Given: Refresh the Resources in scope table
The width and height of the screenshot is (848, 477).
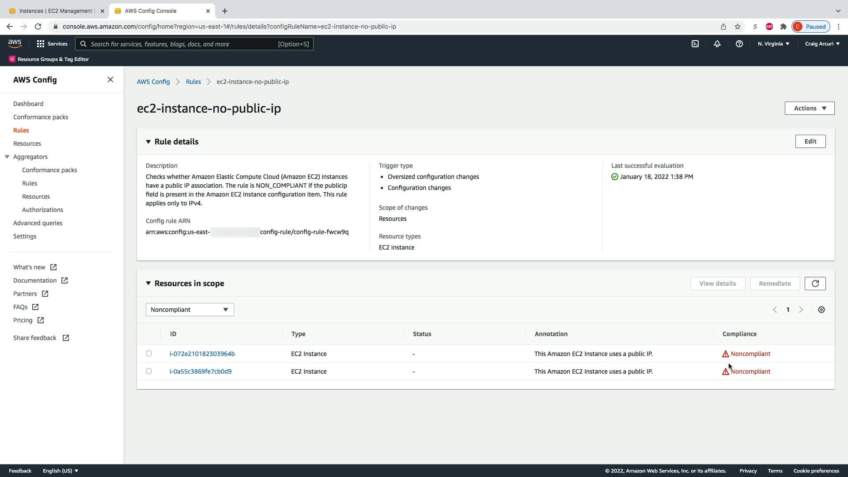Looking at the screenshot, I should [815, 284].
